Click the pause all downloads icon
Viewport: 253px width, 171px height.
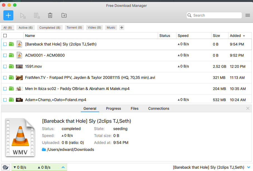point(37,16)
